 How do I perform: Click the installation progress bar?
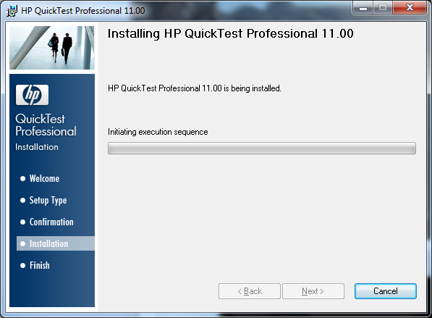(262, 148)
